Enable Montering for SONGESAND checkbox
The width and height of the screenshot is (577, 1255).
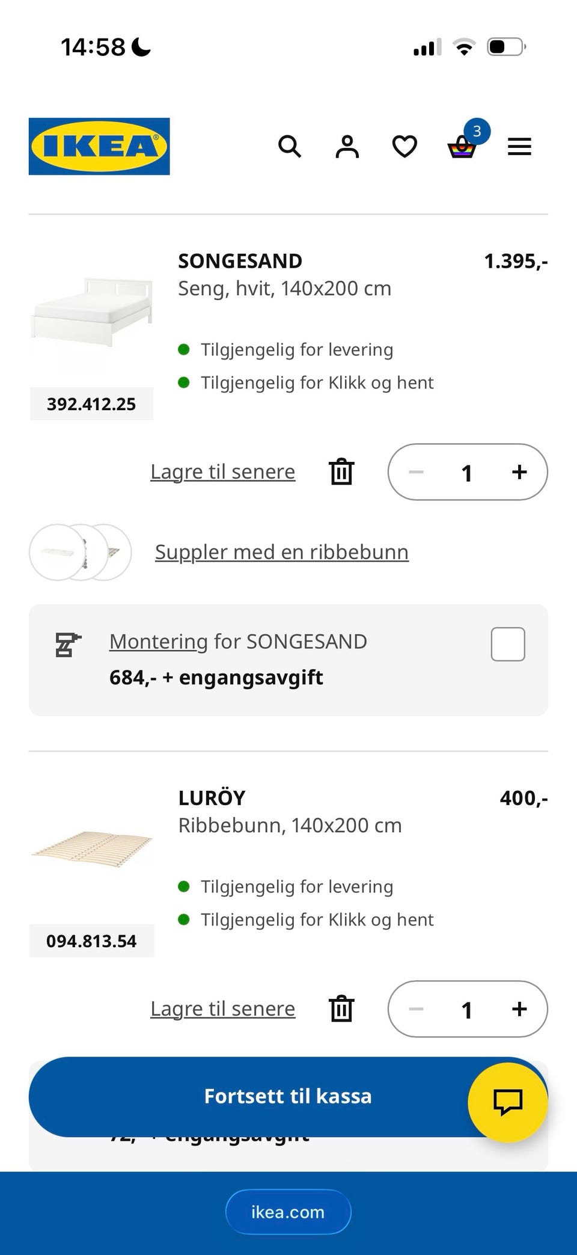[508, 644]
